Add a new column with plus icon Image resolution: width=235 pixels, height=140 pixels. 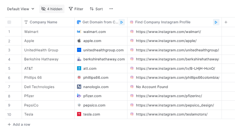226,22
